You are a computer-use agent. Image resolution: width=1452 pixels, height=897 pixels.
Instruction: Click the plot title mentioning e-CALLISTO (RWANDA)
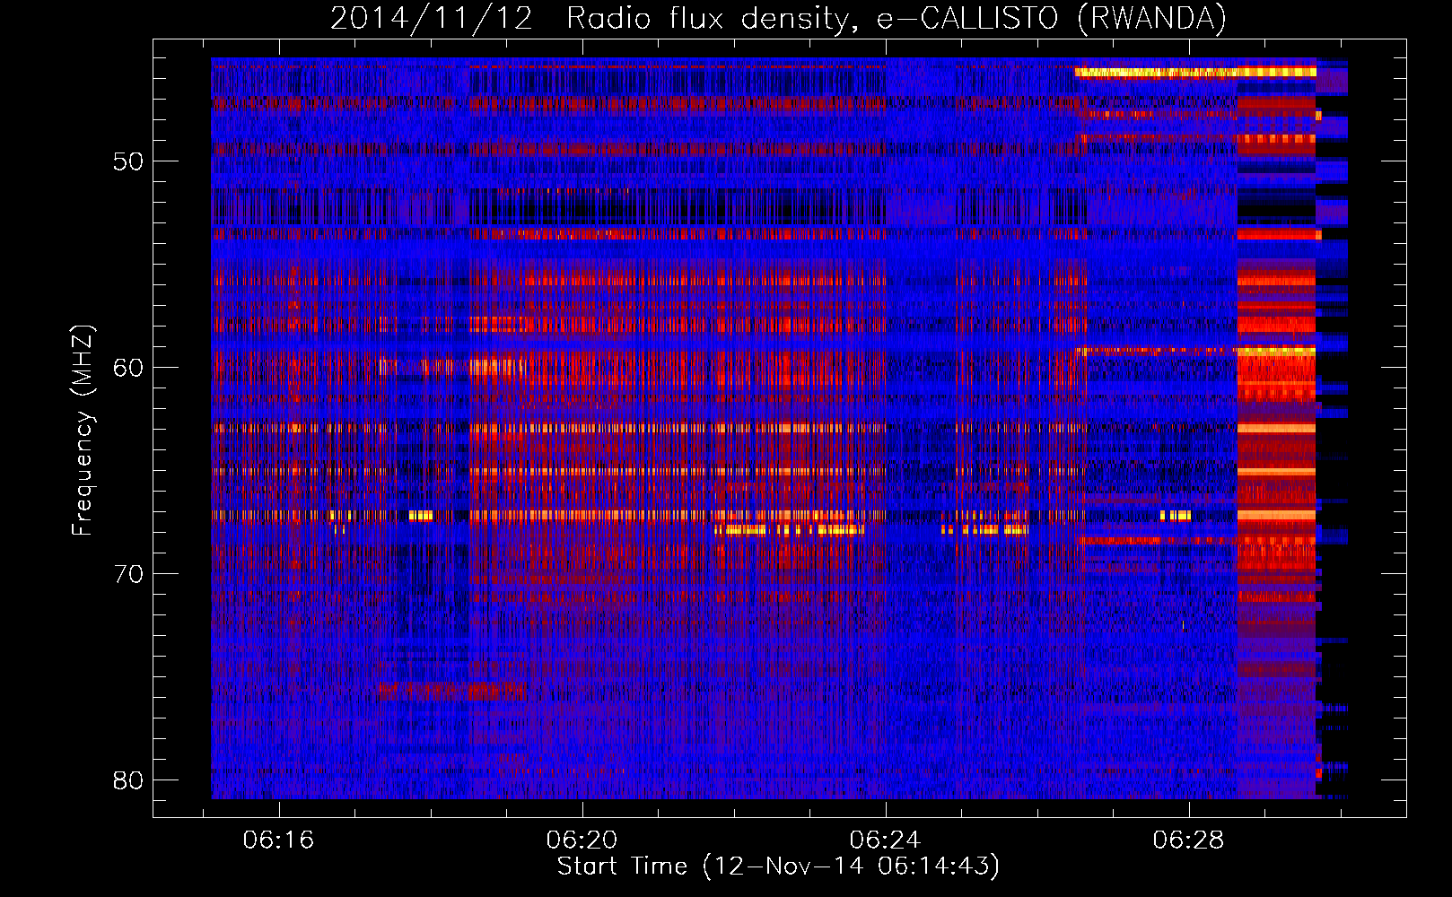point(778,19)
